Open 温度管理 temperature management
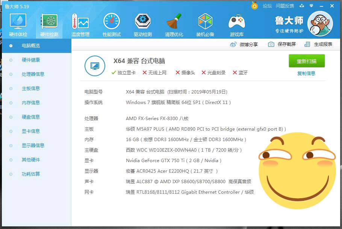This screenshot has width=342, height=229. [x=80, y=25]
